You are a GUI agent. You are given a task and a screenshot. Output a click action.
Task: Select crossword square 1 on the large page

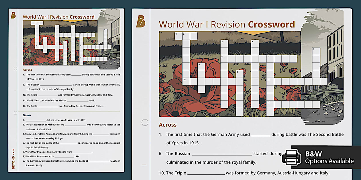178,36
